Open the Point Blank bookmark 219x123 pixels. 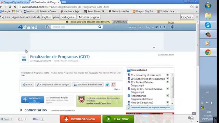click(x=95, y=11)
